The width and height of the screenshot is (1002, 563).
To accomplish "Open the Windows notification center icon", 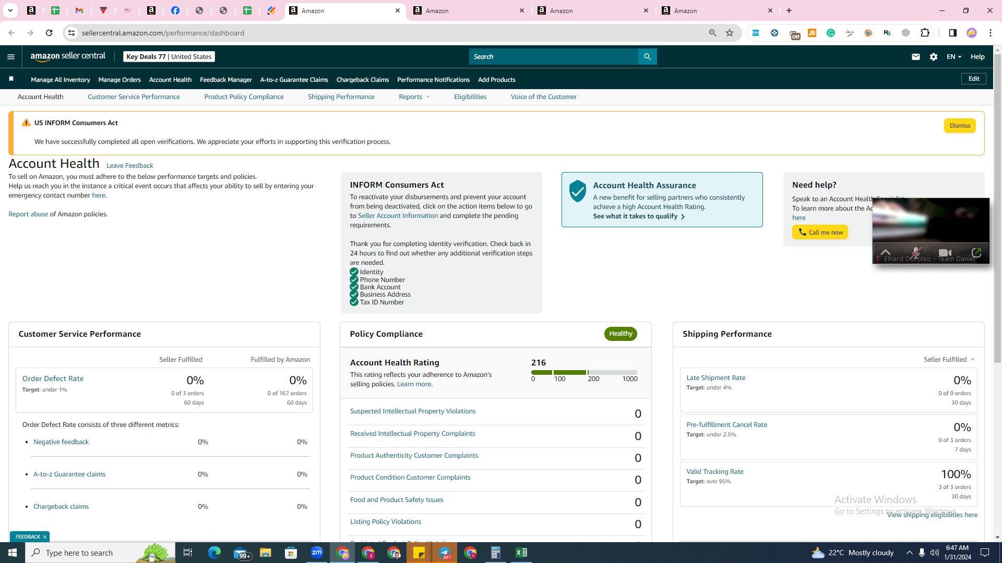I will 985,553.
